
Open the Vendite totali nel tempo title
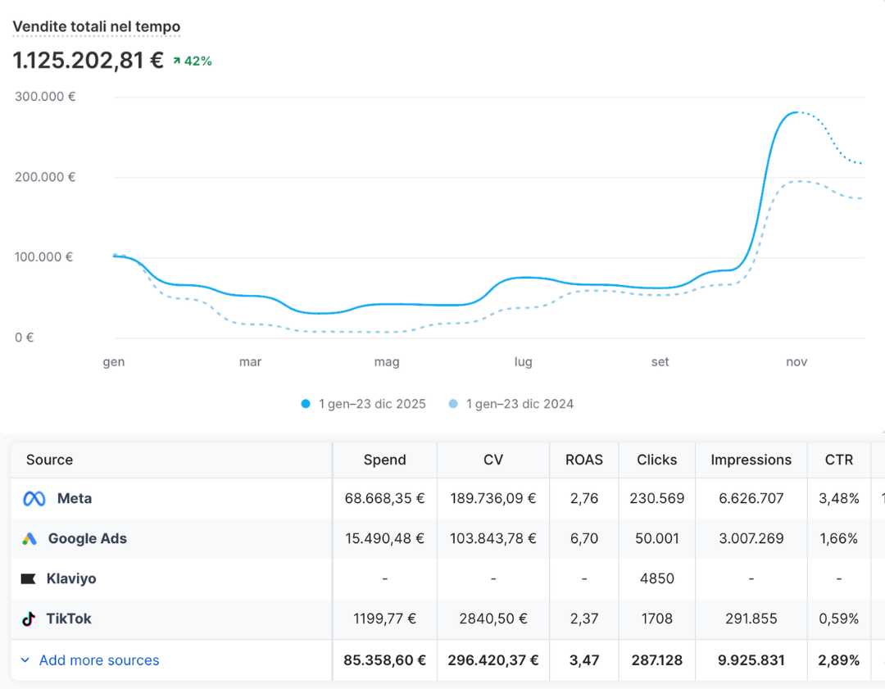(96, 27)
